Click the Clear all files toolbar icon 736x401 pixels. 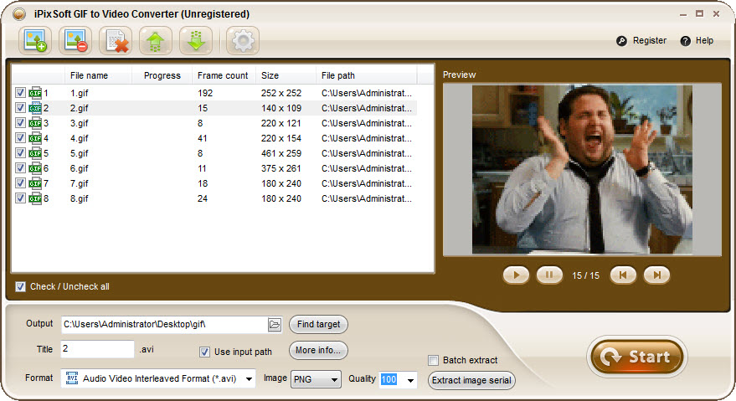116,40
